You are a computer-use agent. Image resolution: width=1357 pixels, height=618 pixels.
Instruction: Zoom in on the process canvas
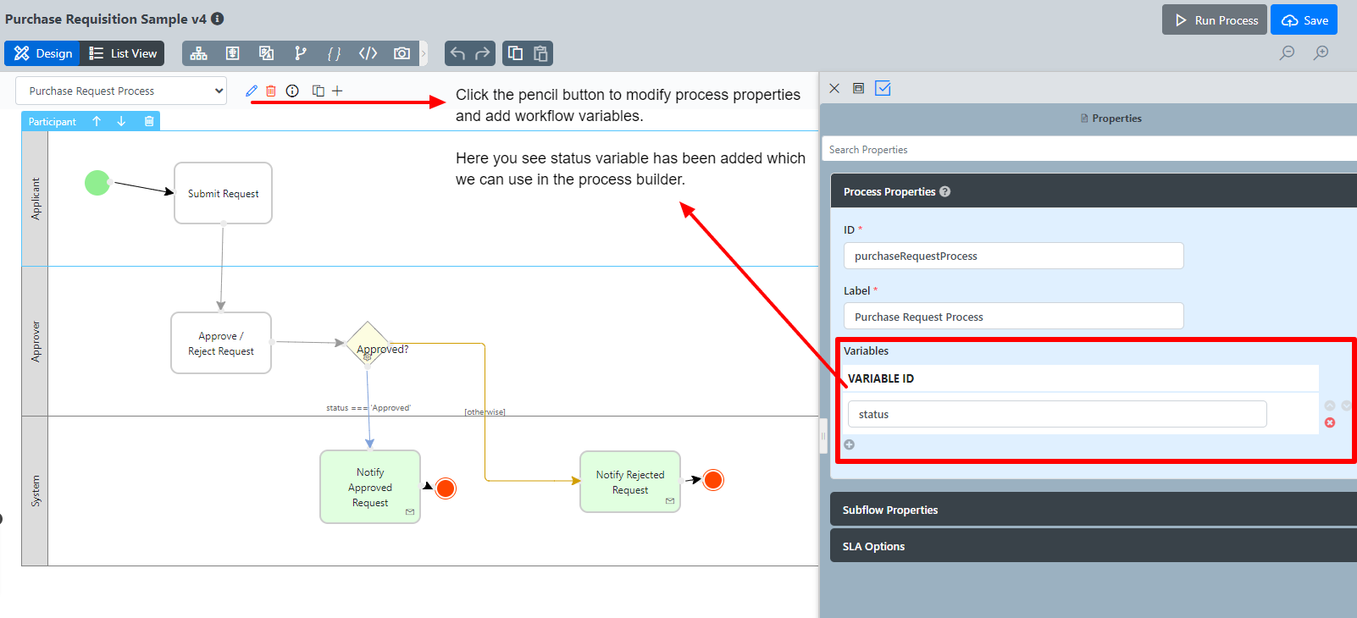point(1321,53)
